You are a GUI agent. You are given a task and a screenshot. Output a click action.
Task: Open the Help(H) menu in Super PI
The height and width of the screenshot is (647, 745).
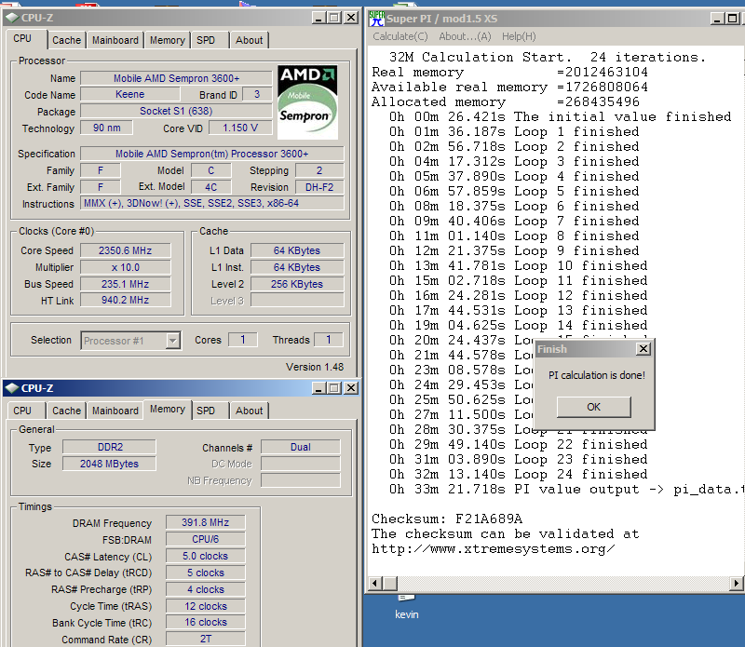tap(519, 36)
